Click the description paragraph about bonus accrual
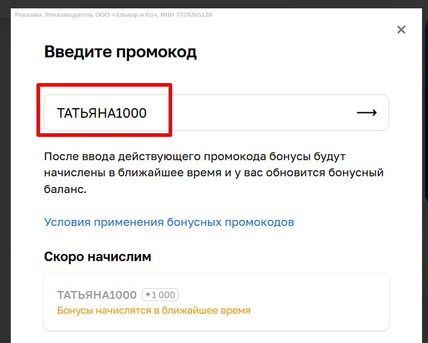This screenshot has width=428, height=343. pyautogui.click(x=213, y=173)
